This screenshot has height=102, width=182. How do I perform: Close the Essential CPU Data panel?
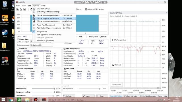(x=167, y=13)
